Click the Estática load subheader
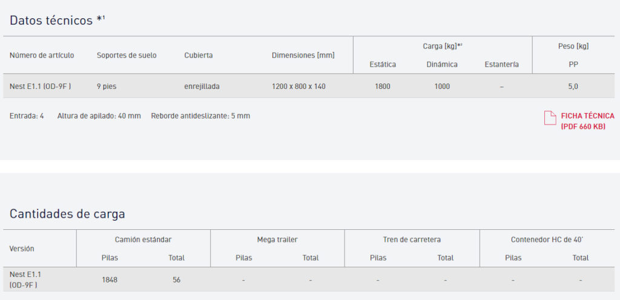The height and width of the screenshot is (300, 620). pyautogui.click(x=383, y=64)
